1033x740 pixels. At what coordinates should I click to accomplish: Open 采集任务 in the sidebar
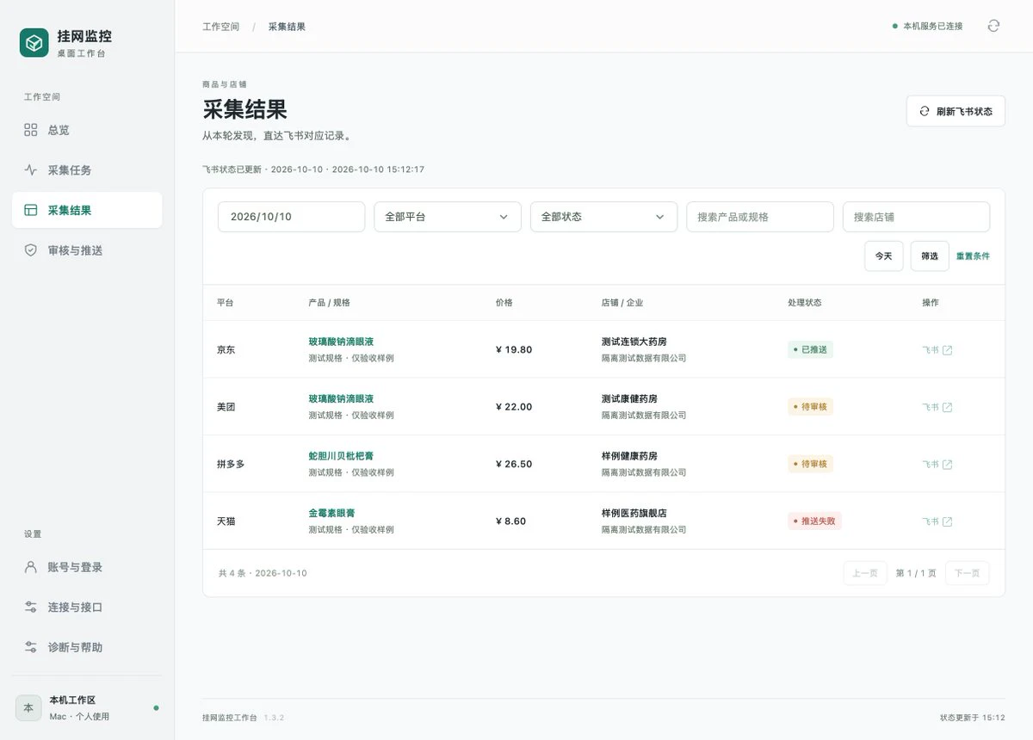(87, 170)
